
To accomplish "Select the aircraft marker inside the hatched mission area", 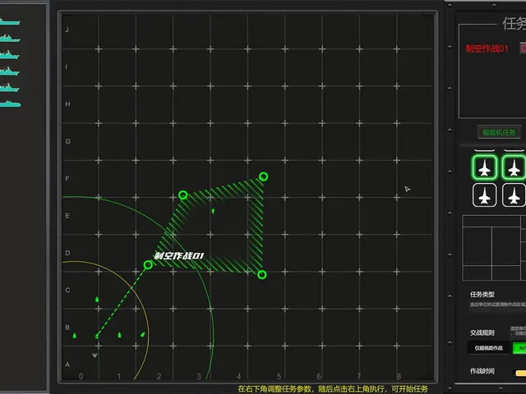I will [213, 211].
